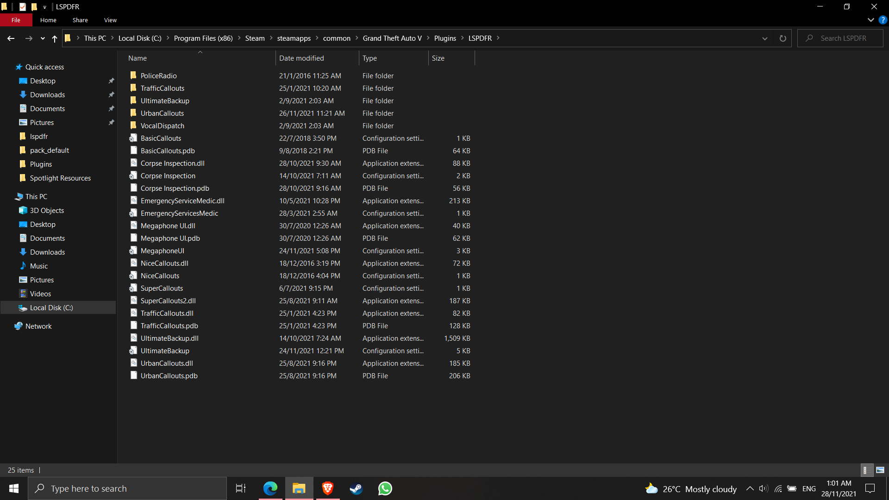Go to Grand Theft Auto V breadcrumb

point(392,38)
